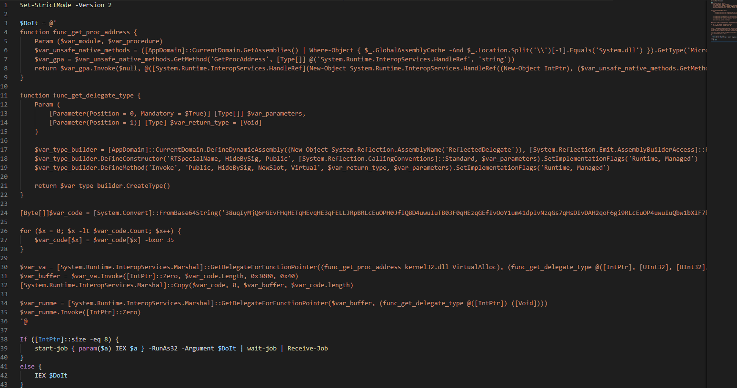This screenshot has width=737, height=388.
Task: Click "$var_runme.Invoke" on line 35
Action: 51,312
